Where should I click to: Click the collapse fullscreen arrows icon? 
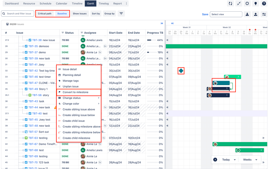point(239,4)
